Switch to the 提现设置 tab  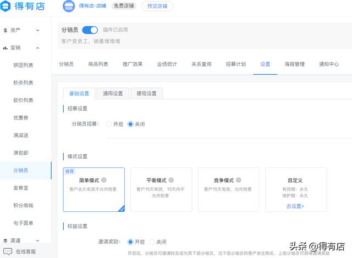[146, 93]
